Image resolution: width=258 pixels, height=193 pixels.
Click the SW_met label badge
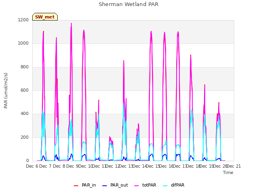click(45, 17)
